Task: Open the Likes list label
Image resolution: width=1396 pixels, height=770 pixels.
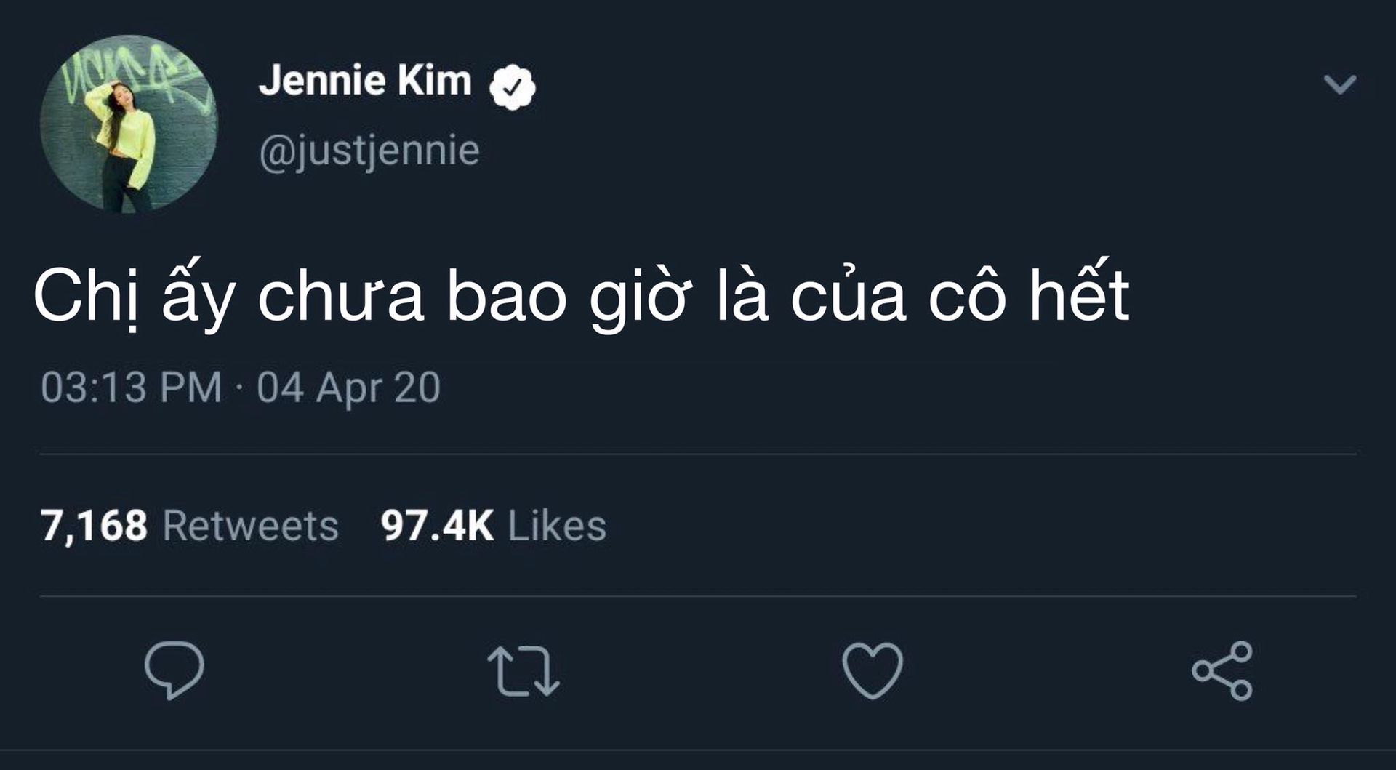Action: point(557,526)
